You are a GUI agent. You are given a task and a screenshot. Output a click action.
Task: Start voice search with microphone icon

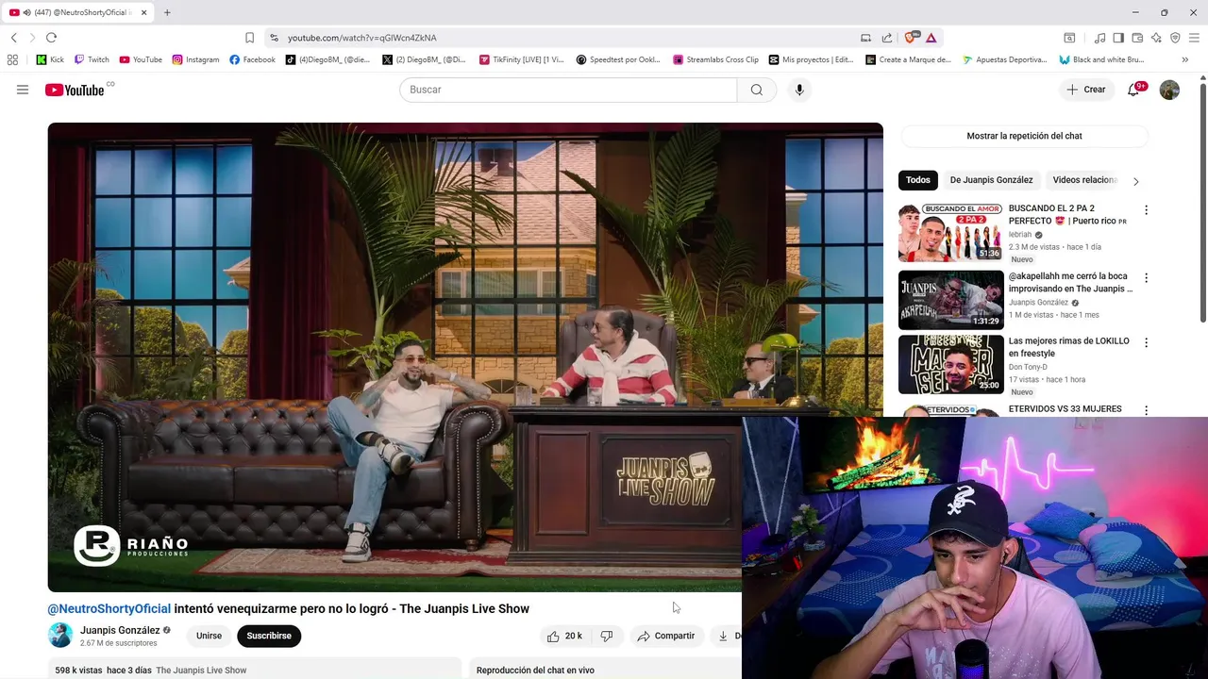[x=799, y=90]
